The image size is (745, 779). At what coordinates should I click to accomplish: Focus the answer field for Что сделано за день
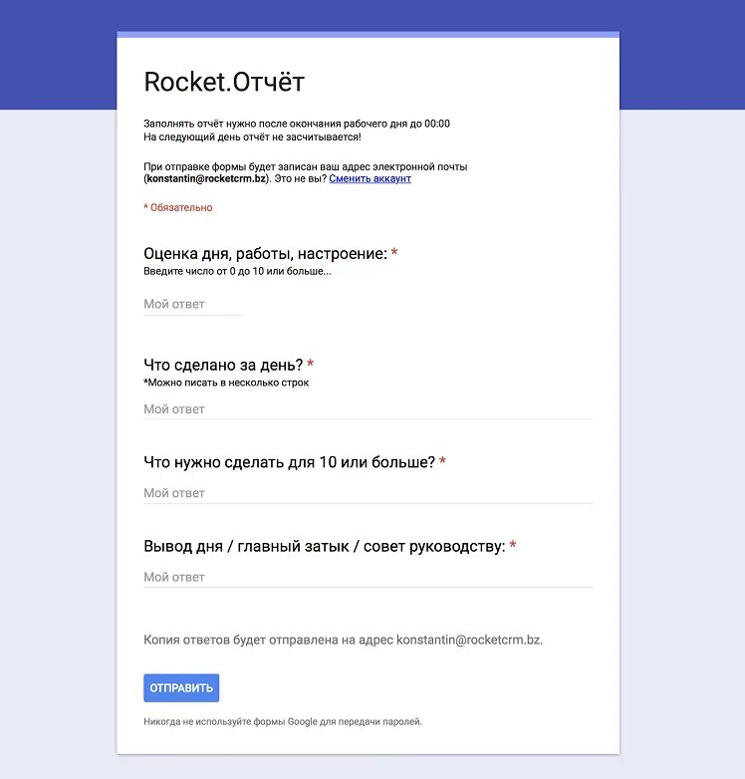pos(369,409)
